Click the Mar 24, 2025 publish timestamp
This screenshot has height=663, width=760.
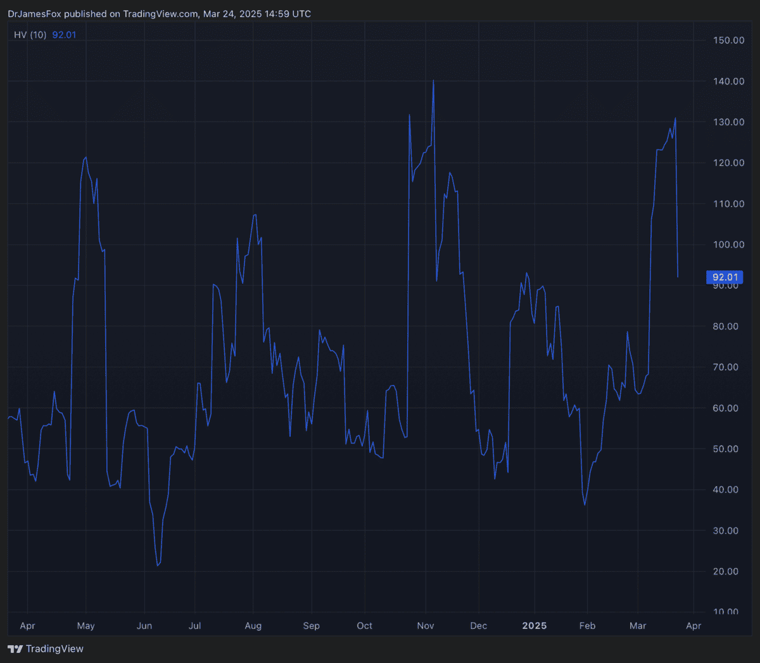257,13
